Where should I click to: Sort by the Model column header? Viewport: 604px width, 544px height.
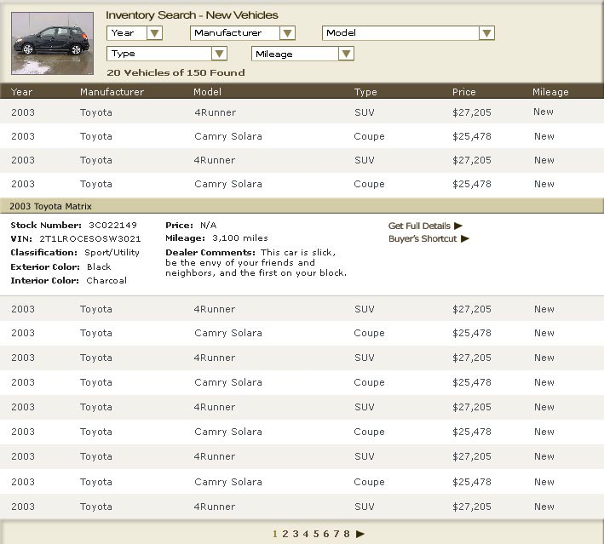click(207, 92)
